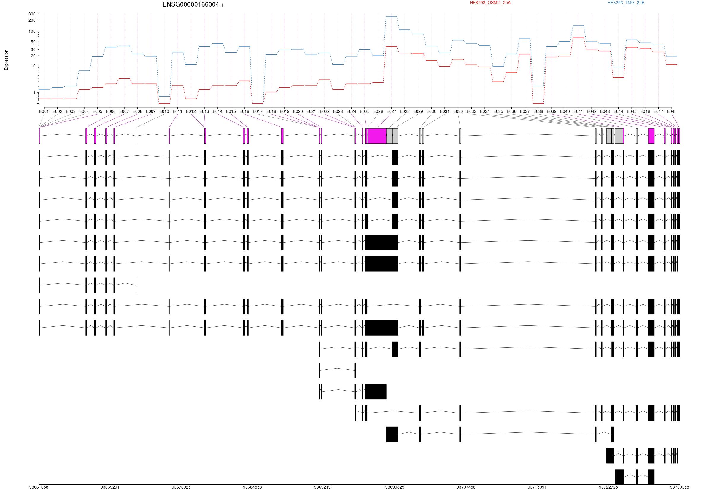Click genomic coordinate 93669291

(x=110, y=487)
